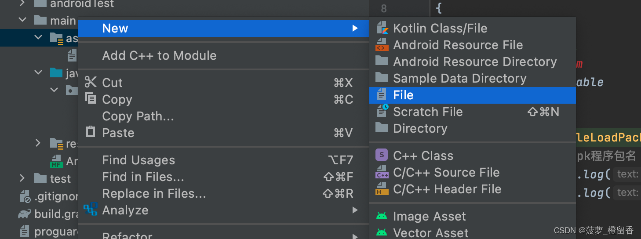Image resolution: width=641 pixels, height=239 pixels.
Task: Select Sample Data Directory option
Action: pyautogui.click(x=459, y=78)
